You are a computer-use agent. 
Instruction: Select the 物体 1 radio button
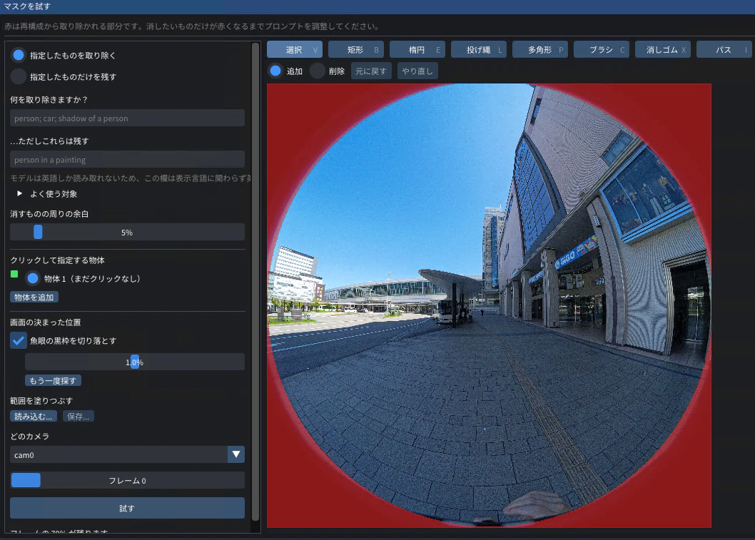33,278
